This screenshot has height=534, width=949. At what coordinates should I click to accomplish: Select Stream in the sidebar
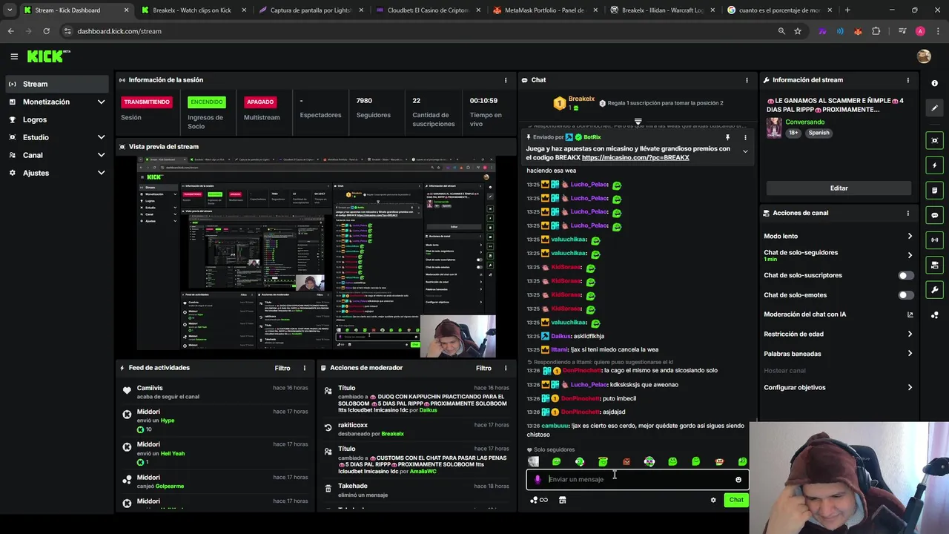pyautogui.click(x=56, y=84)
